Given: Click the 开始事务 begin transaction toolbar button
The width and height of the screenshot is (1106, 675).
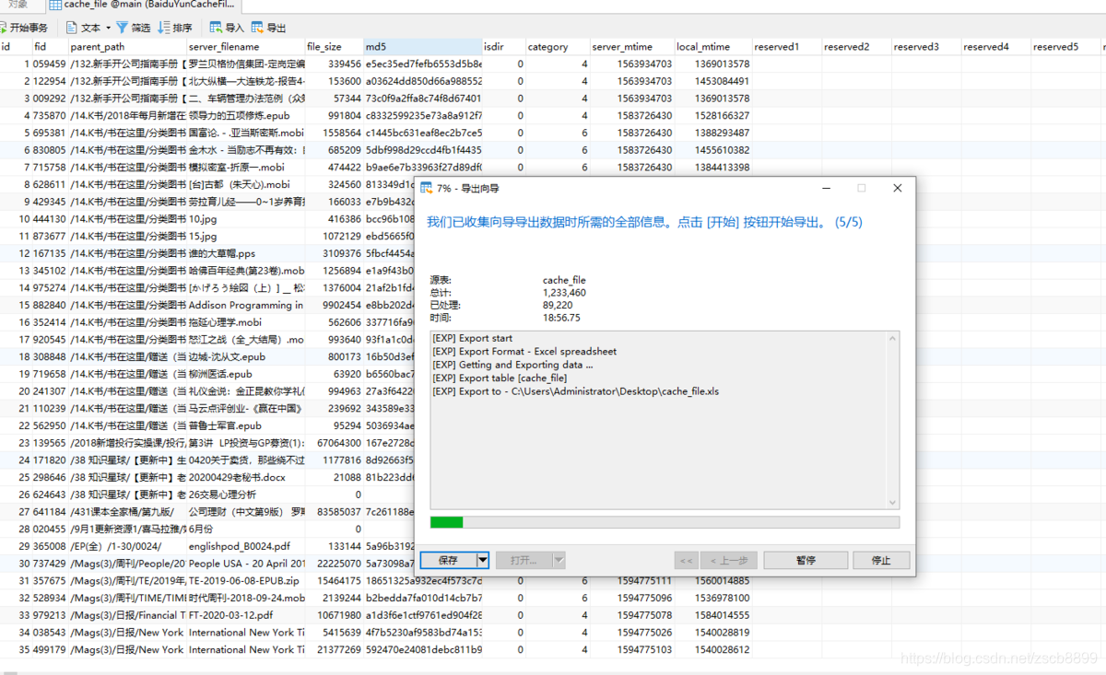Looking at the screenshot, I should [x=25, y=28].
